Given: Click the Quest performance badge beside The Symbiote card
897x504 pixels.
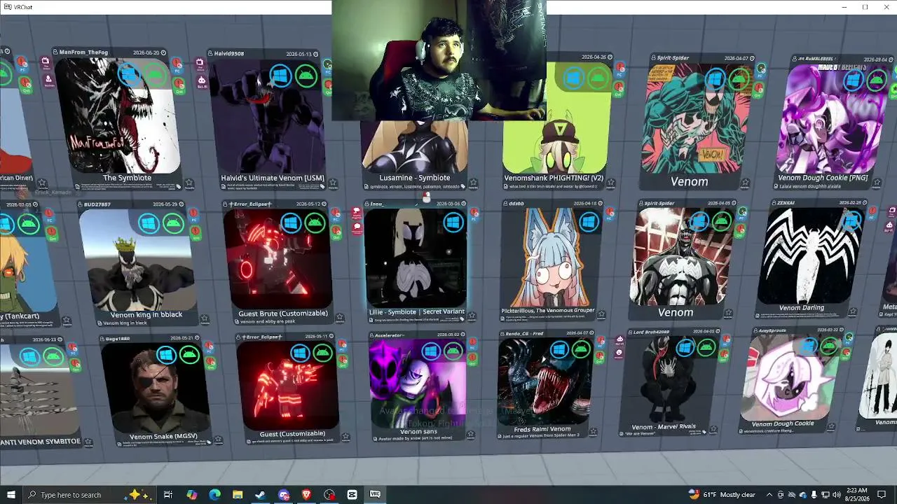Looking at the screenshot, I should click(179, 85).
